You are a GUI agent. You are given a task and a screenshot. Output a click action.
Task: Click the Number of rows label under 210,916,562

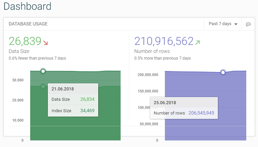pyautogui.click(x=152, y=51)
